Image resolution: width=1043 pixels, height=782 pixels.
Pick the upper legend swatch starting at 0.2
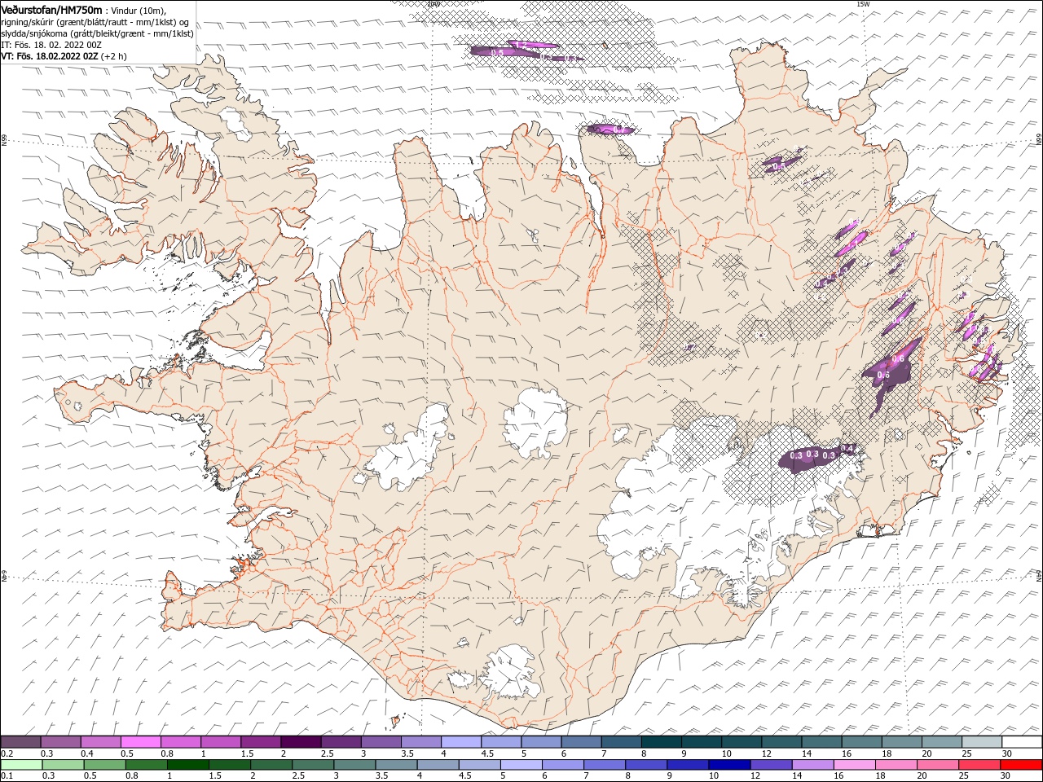pyautogui.click(x=21, y=742)
